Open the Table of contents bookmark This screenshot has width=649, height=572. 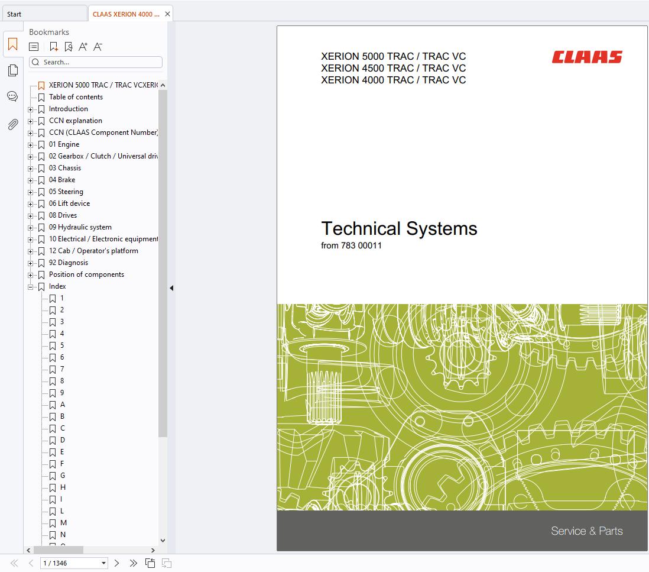pyautogui.click(x=76, y=97)
